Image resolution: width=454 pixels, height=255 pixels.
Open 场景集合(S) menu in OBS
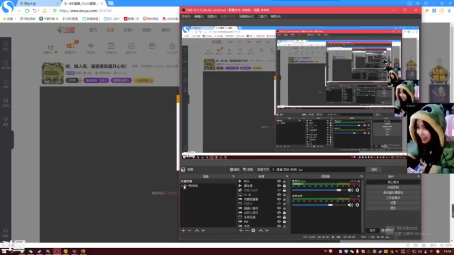click(x=246, y=16)
